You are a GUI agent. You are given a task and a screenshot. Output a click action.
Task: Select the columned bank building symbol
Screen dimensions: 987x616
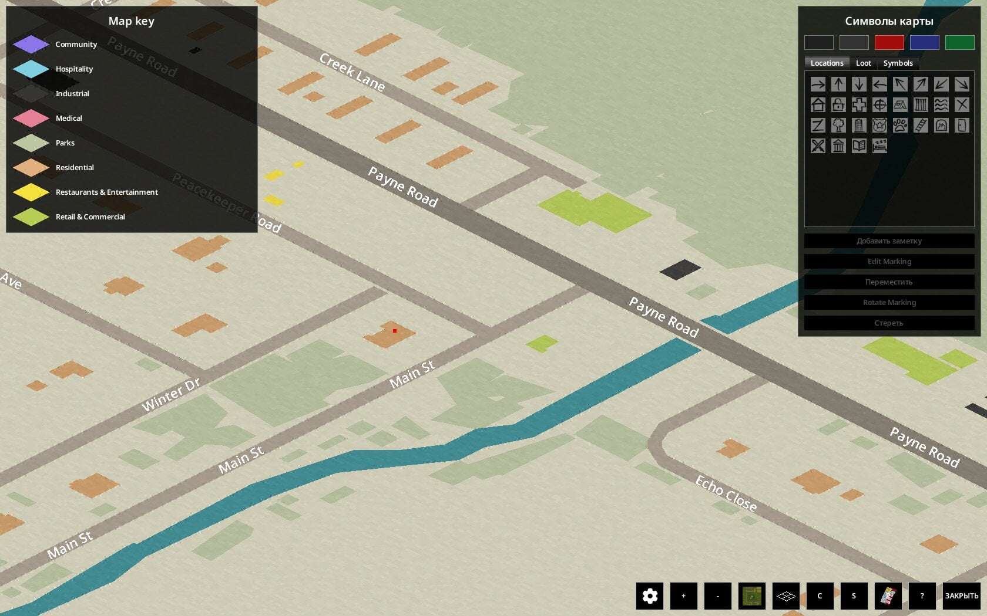(x=838, y=146)
